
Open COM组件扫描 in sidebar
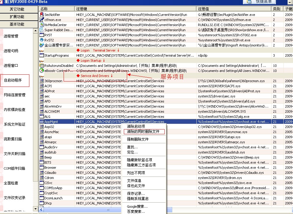[x=14, y=168]
